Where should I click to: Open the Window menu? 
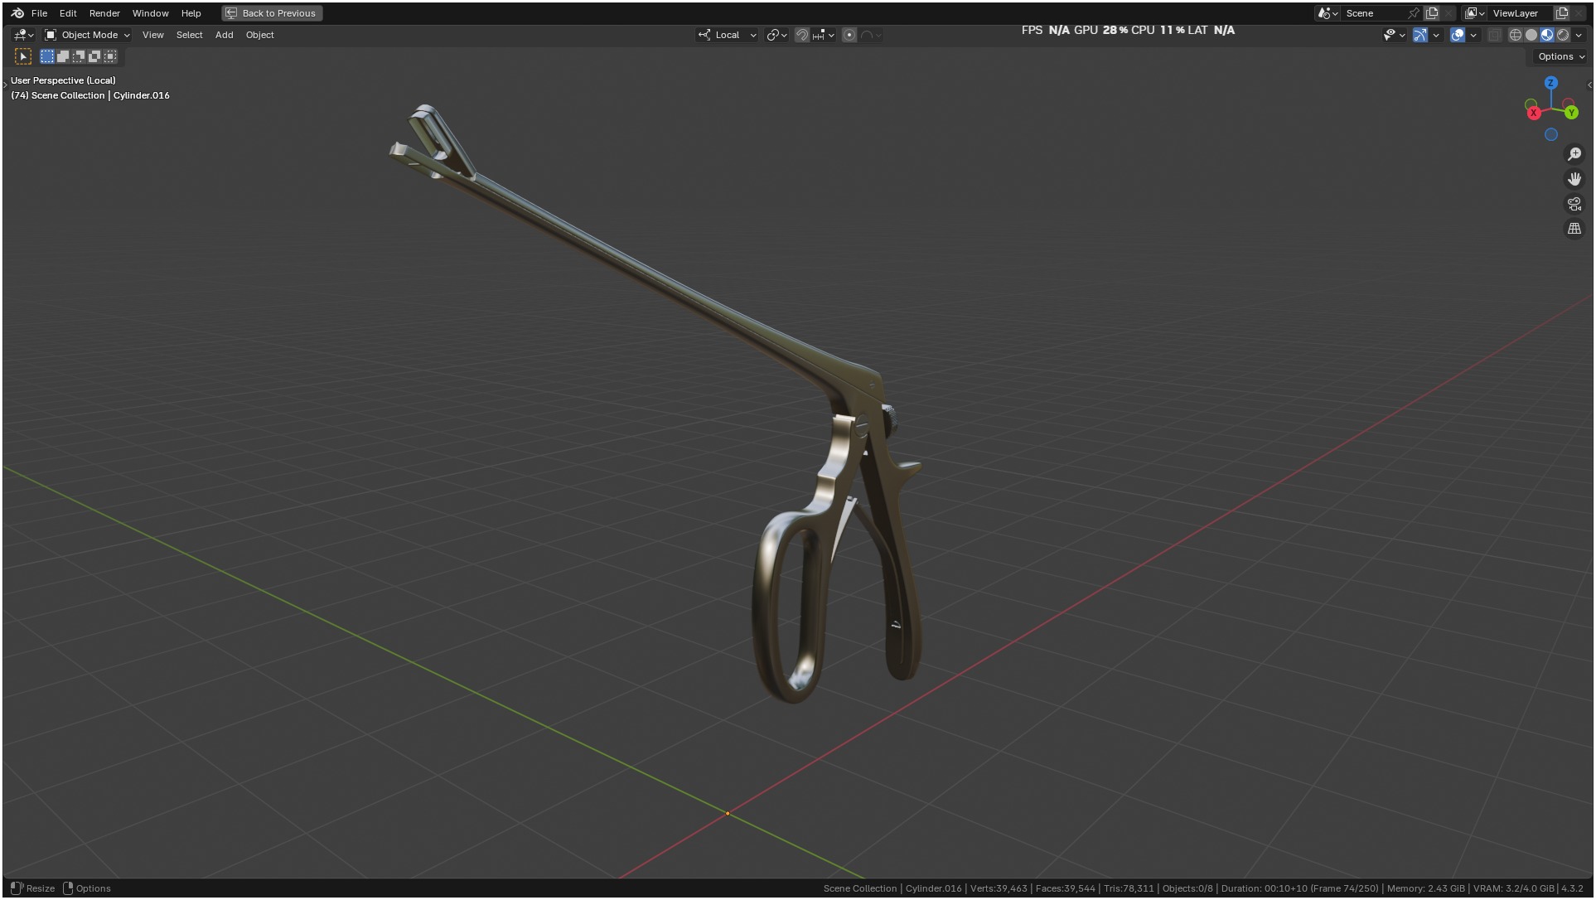tap(150, 13)
